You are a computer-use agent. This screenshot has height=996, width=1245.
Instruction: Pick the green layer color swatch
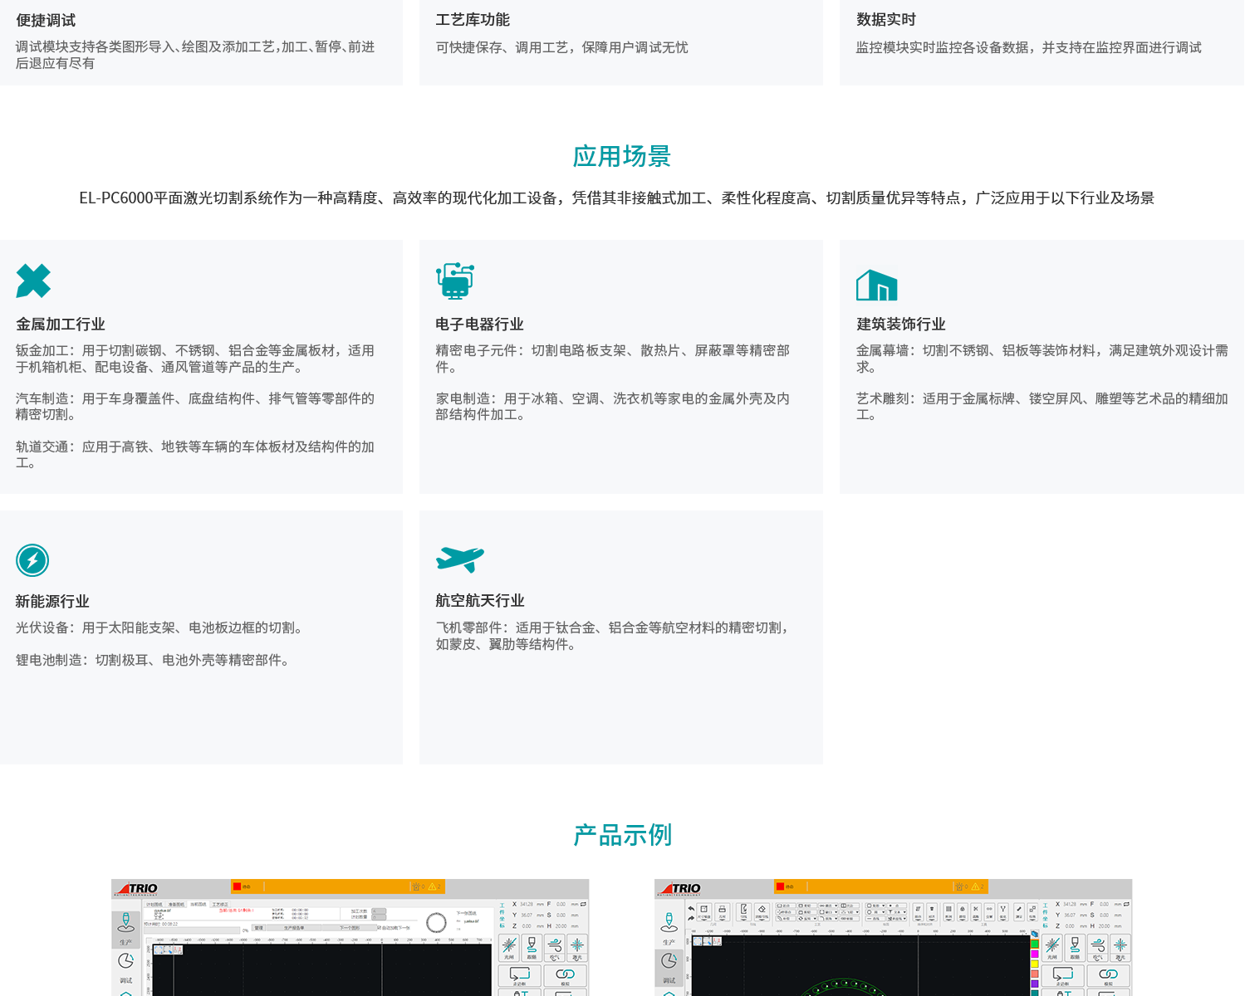tap(1035, 944)
